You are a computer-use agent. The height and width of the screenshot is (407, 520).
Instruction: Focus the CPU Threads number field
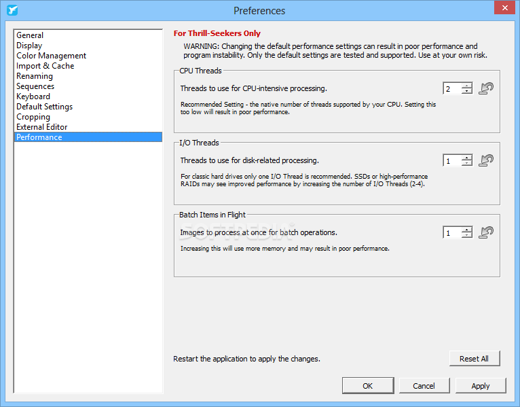click(x=452, y=88)
